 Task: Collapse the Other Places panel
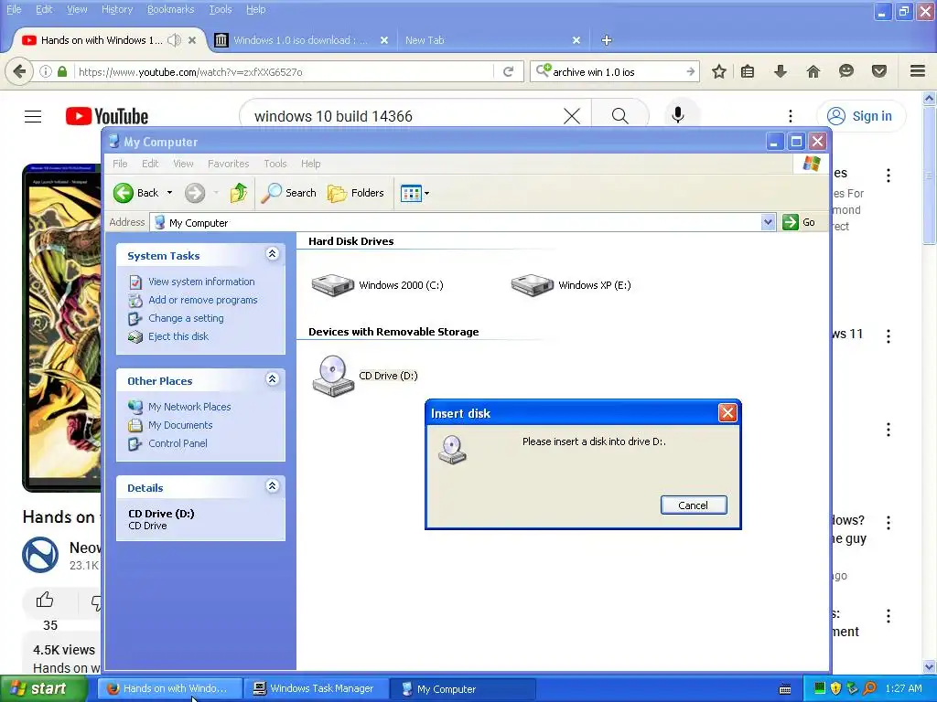[273, 379]
